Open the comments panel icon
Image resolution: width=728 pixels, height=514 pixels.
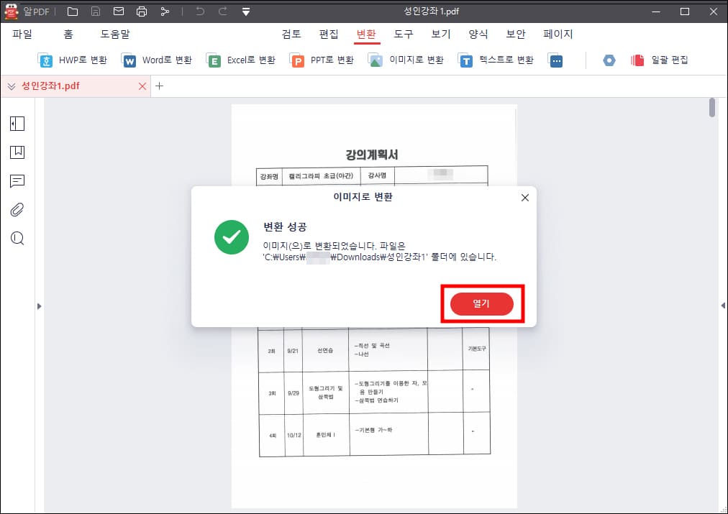[x=17, y=181]
